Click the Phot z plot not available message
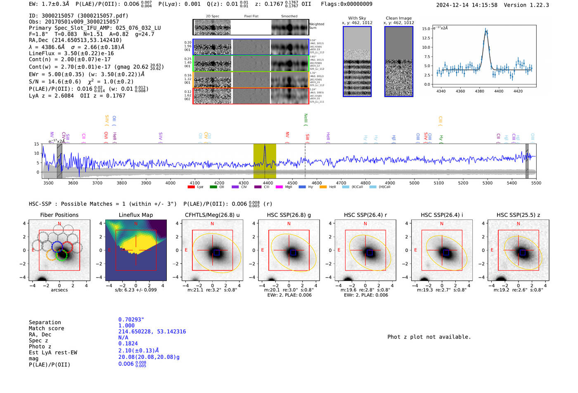This screenshot has width=578, height=393. (x=429, y=337)
